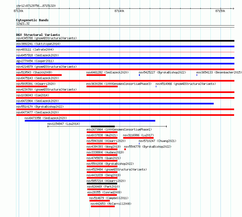242x217 pixels.
Task: Click the 87140k ruler label
Action: pyautogui.click(x=119, y=11)
